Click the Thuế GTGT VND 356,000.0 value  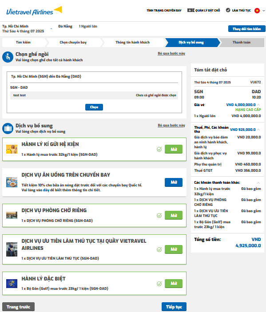248,170
